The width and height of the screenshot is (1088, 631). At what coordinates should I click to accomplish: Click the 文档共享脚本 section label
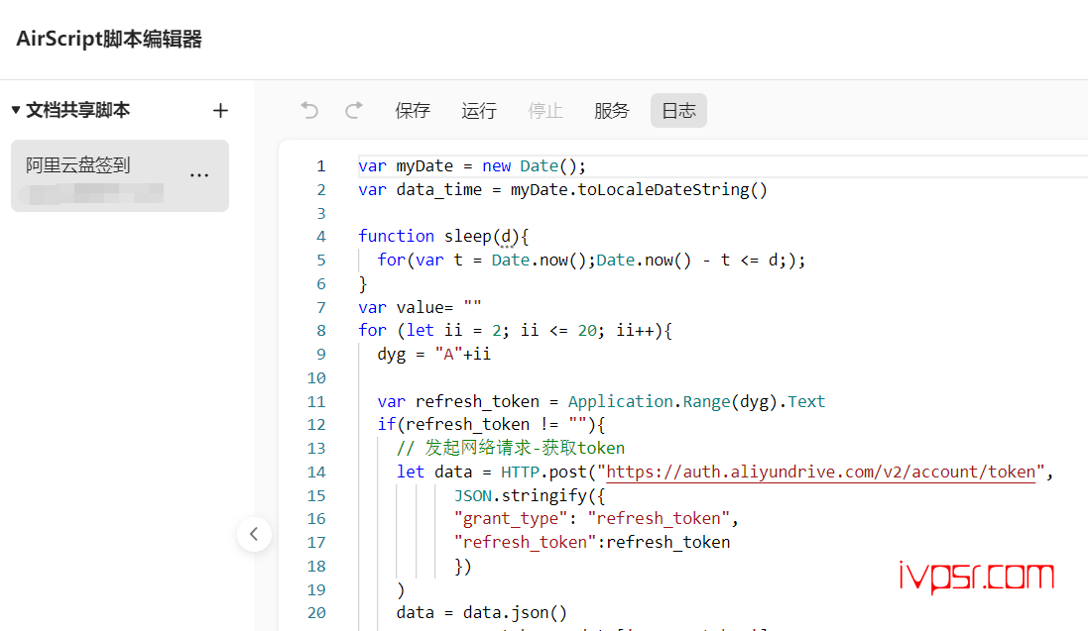[x=77, y=110]
